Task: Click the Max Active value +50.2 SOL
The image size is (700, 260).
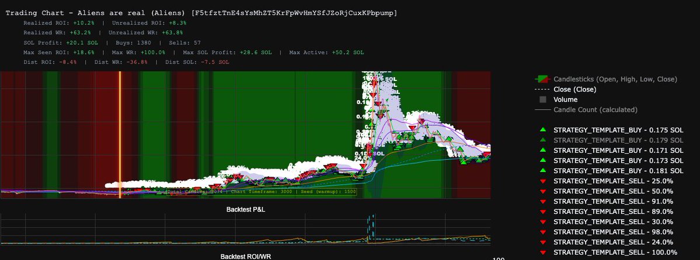Action: (348, 52)
